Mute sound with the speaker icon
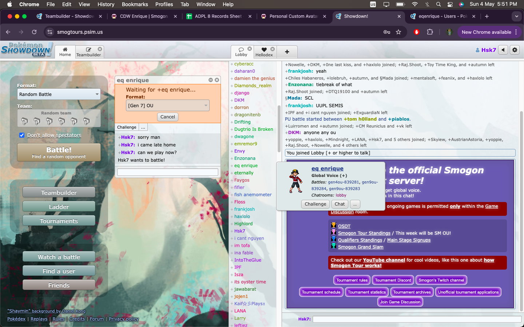 coord(503,50)
